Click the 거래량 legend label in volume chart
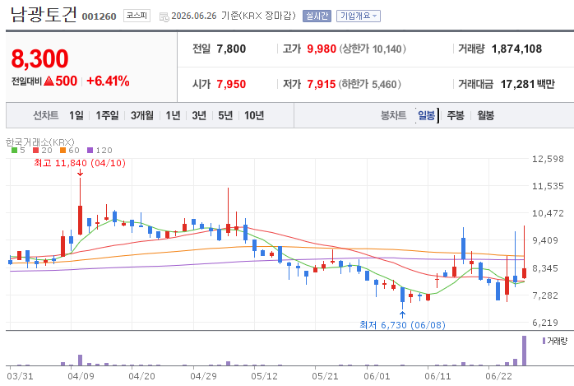Image resolution: width=574 pixels, height=386 pixels. click(557, 342)
